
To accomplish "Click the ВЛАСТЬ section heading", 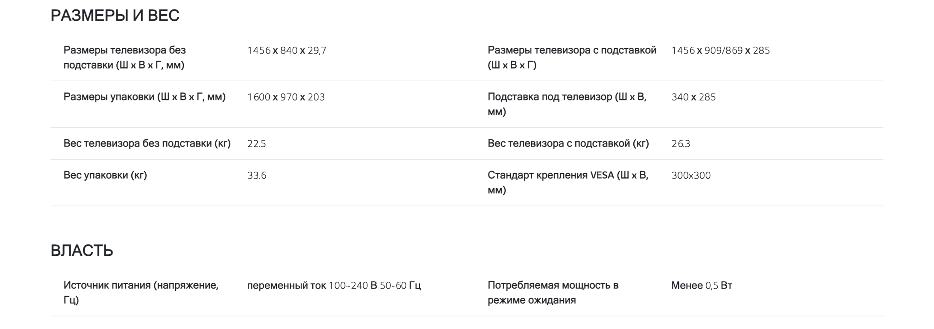I will pos(82,251).
